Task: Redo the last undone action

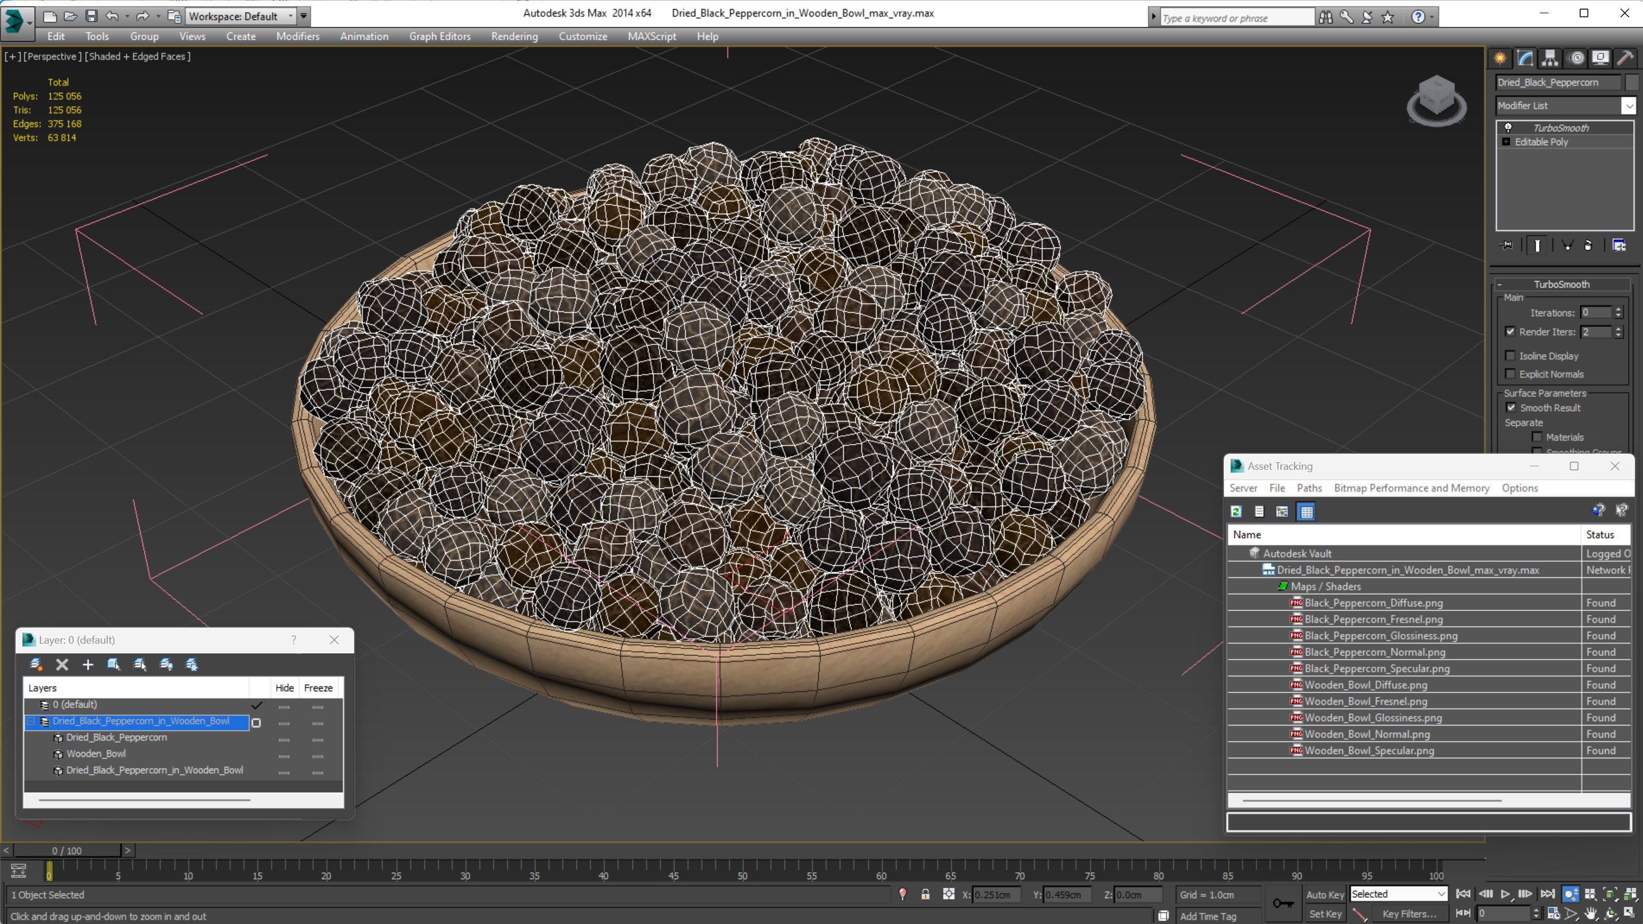Action: (143, 16)
